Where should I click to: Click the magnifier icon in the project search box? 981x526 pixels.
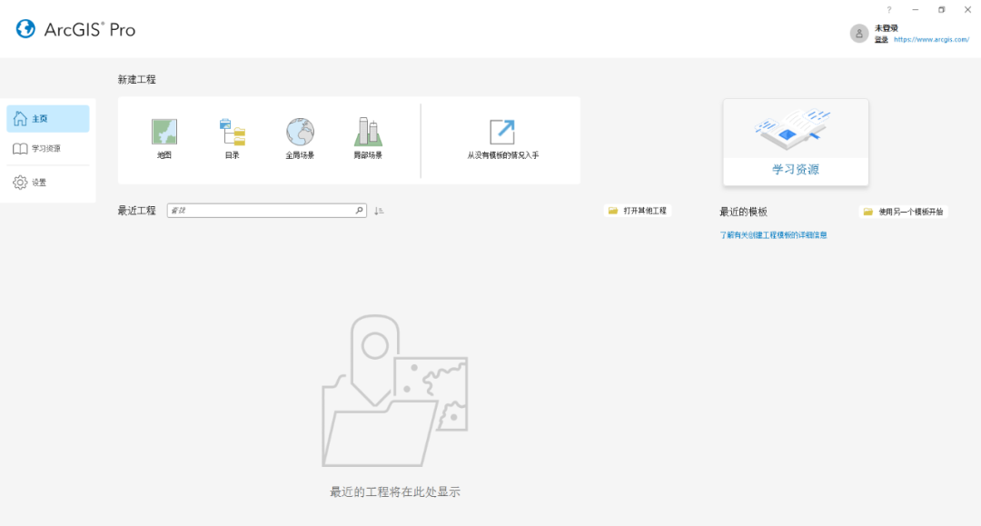[x=360, y=210]
